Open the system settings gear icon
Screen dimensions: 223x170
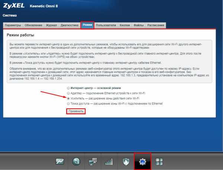(x=142, y=161)
